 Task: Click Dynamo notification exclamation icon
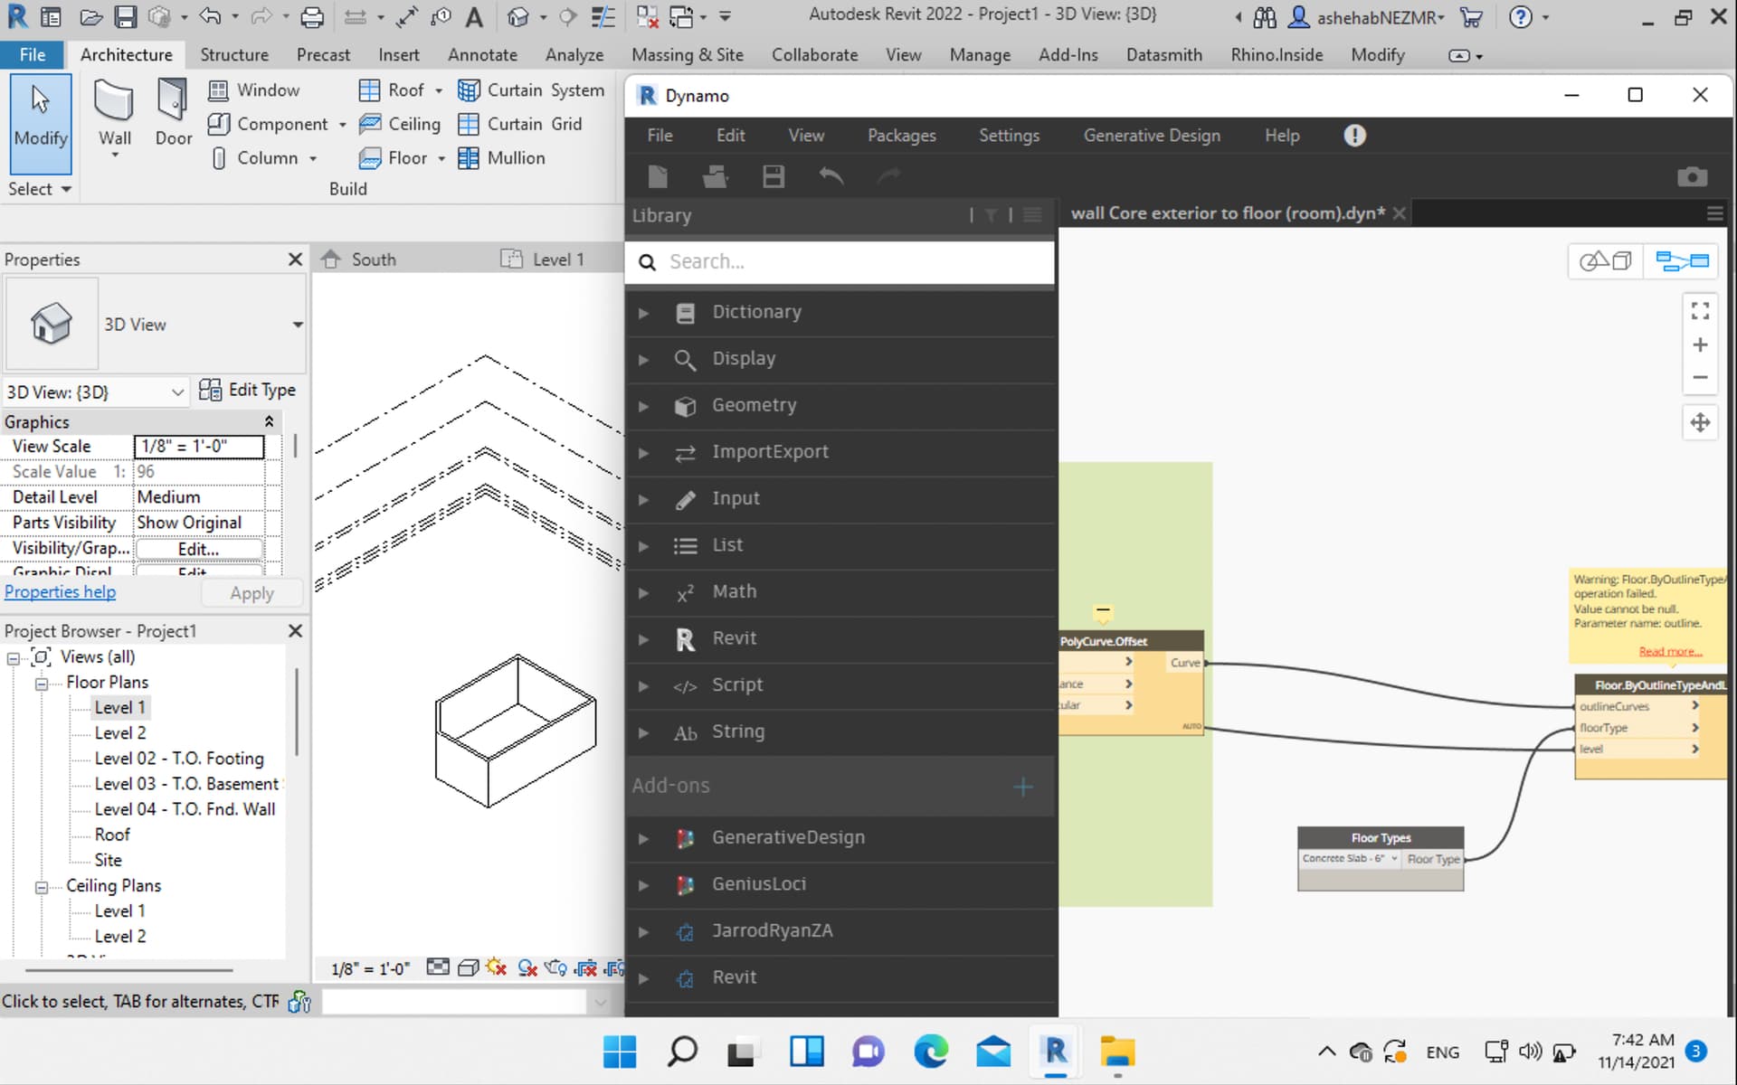pos(1354,136)
